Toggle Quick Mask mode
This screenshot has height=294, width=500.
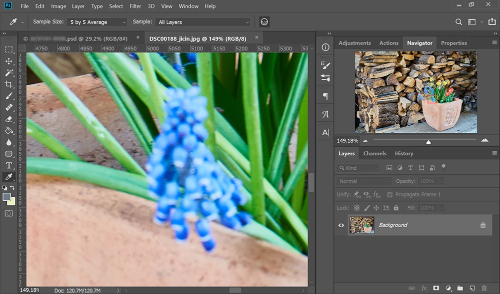click(8, 213)
